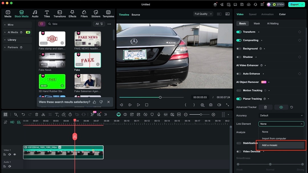This screenshot has width=308, height=173.
Task: Reset the planar tracker with the reset icon
Action: click(291, 107)
